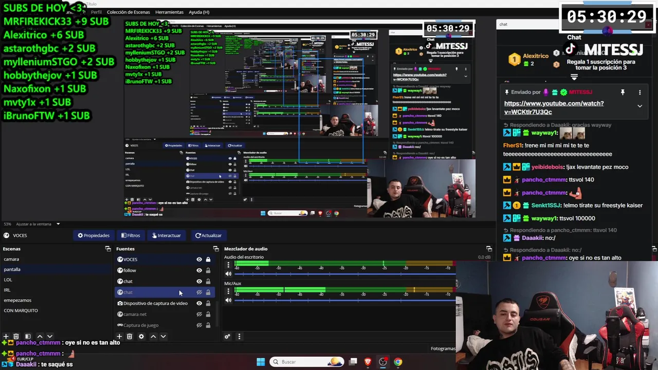Image resolution: width=658 pixels, height=370 pixels.
Task: Toggle visibility of VOCES source
Action: (199, 260)
